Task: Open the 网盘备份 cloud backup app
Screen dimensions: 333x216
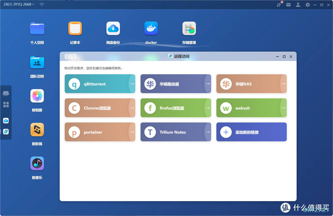Action: (x=113, y=28)
